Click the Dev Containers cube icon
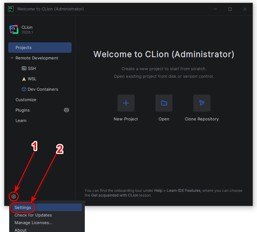257x232 pixels. coord(24,89)
